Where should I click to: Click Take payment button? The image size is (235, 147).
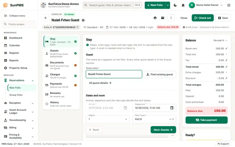206,120
